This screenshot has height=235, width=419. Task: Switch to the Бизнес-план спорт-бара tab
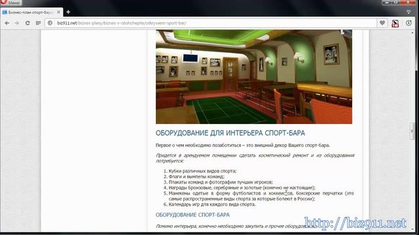coord(30,12)
